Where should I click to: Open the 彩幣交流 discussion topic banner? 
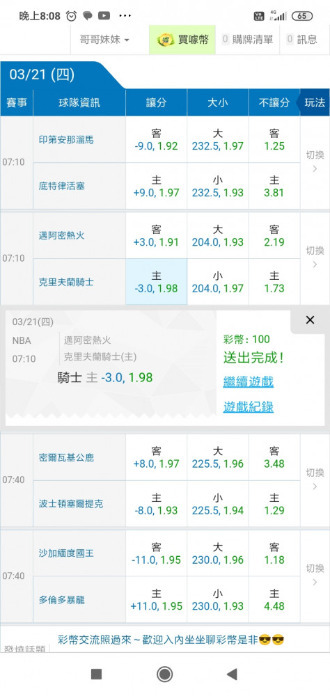[x=171, y=640]
